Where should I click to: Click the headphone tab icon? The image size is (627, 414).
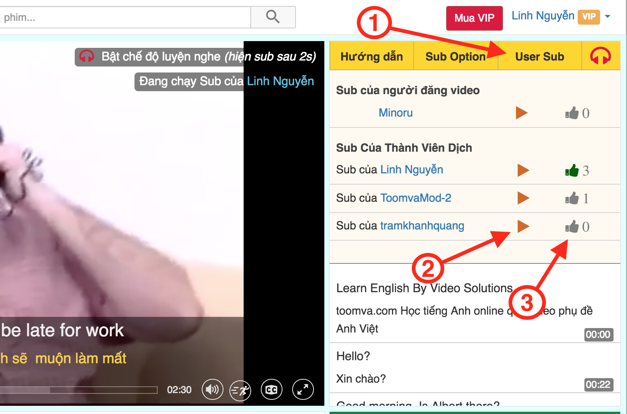600,56
